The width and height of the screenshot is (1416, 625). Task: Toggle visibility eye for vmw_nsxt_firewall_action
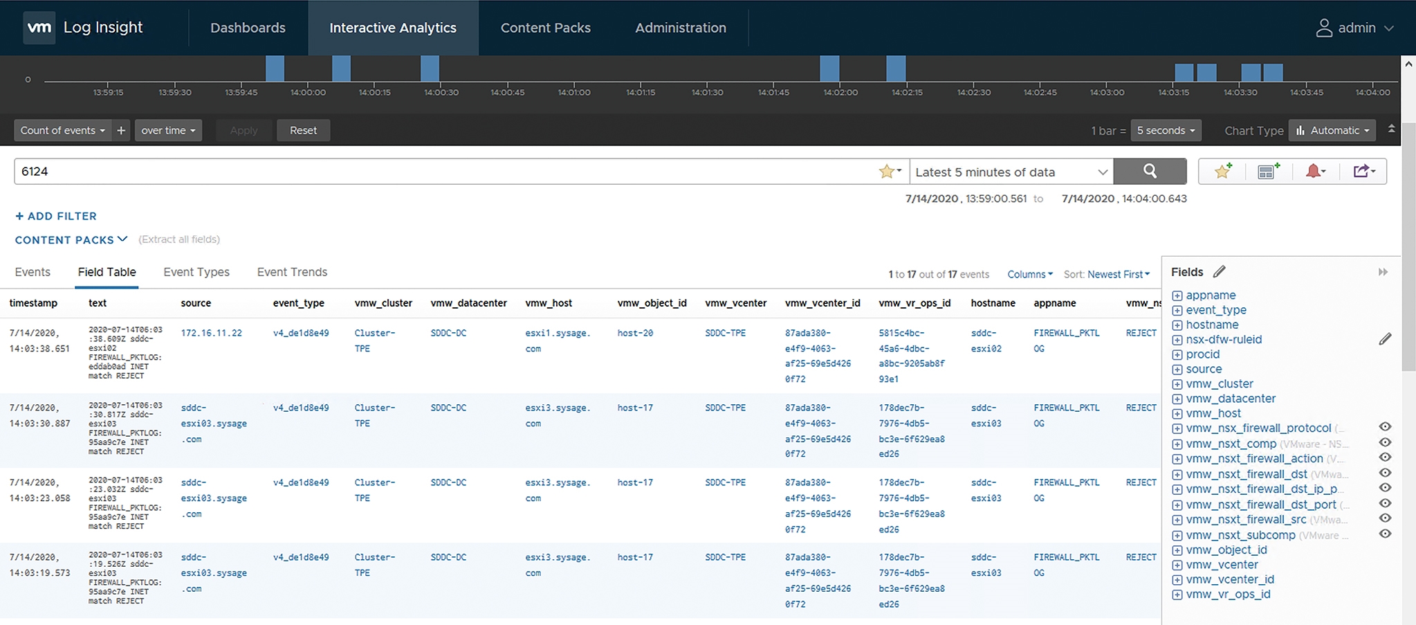click(1385, 458)
